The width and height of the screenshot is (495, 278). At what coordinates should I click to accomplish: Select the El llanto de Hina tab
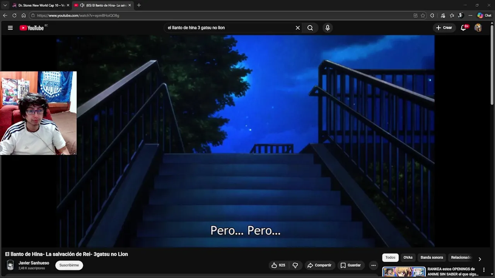click(x=102, y=5)
